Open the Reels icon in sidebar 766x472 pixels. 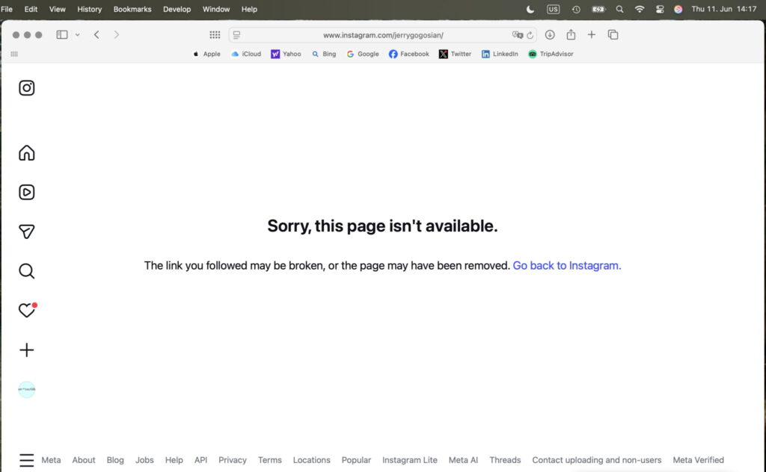pyautogui.click(x=27, y=192)
